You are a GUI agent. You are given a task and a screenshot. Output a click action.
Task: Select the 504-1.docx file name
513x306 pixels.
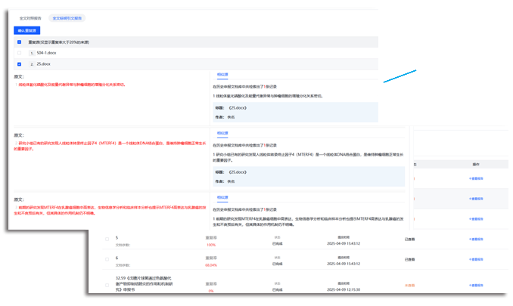coord(46,53)
